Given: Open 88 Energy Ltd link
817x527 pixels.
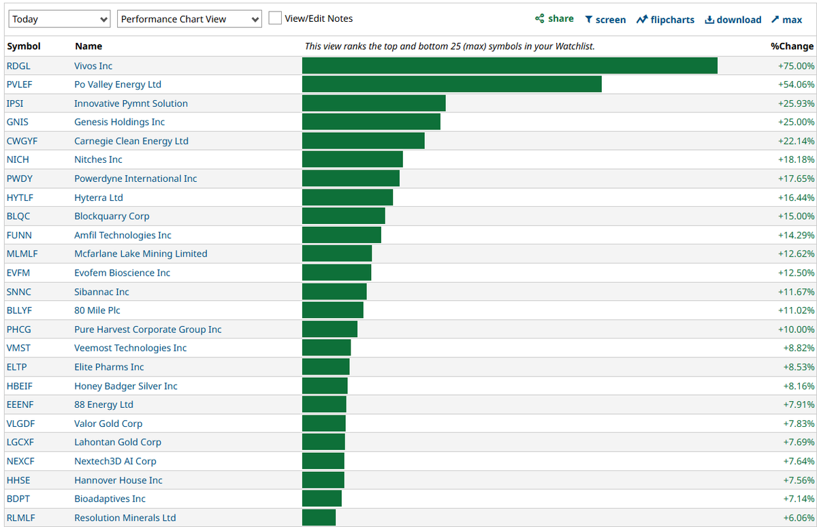Looking at the screenshot, I should coord(103,404).
